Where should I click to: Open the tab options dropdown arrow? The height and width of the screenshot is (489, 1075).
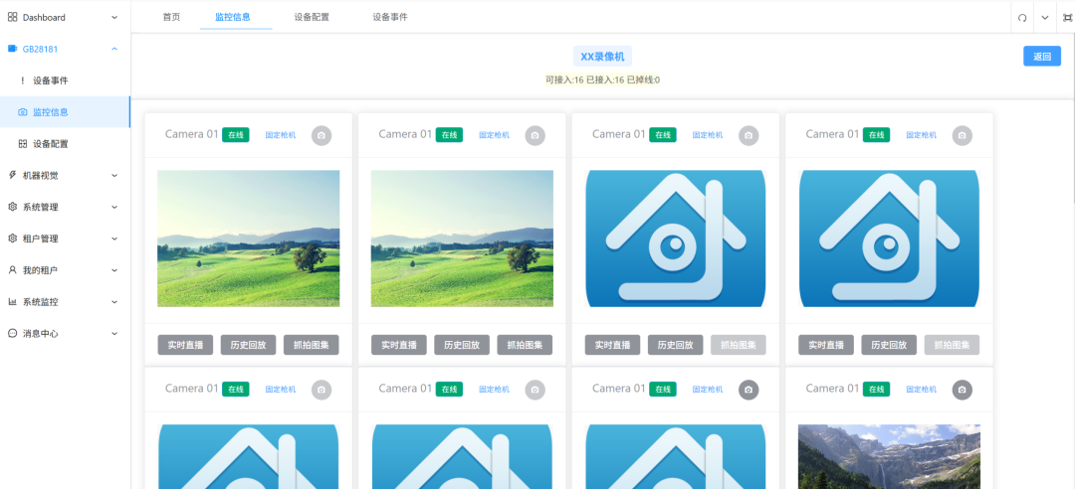1045,18
